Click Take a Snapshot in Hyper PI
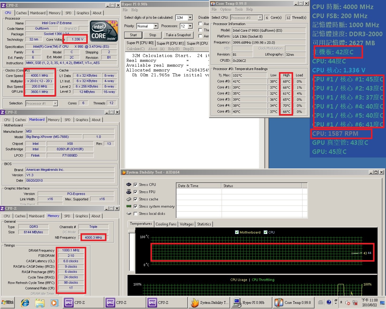Viewport: 386px width, 309px height. [x=178, y=35]
